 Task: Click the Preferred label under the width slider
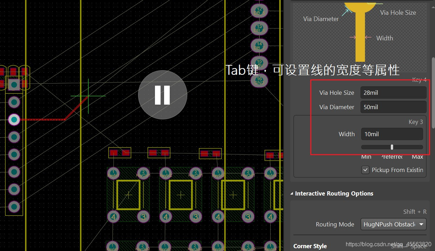(392, 157)
